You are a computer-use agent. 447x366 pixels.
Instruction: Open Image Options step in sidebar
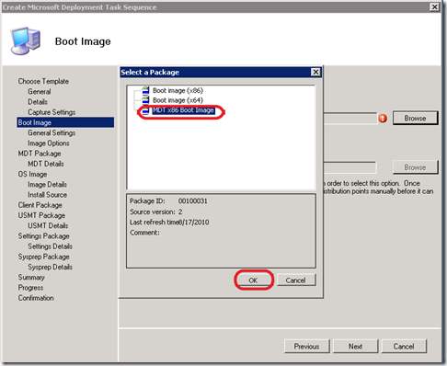coord(49,143)
